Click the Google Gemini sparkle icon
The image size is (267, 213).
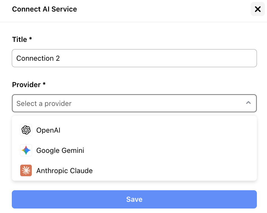pyautogui.click(x=26, y=150)
